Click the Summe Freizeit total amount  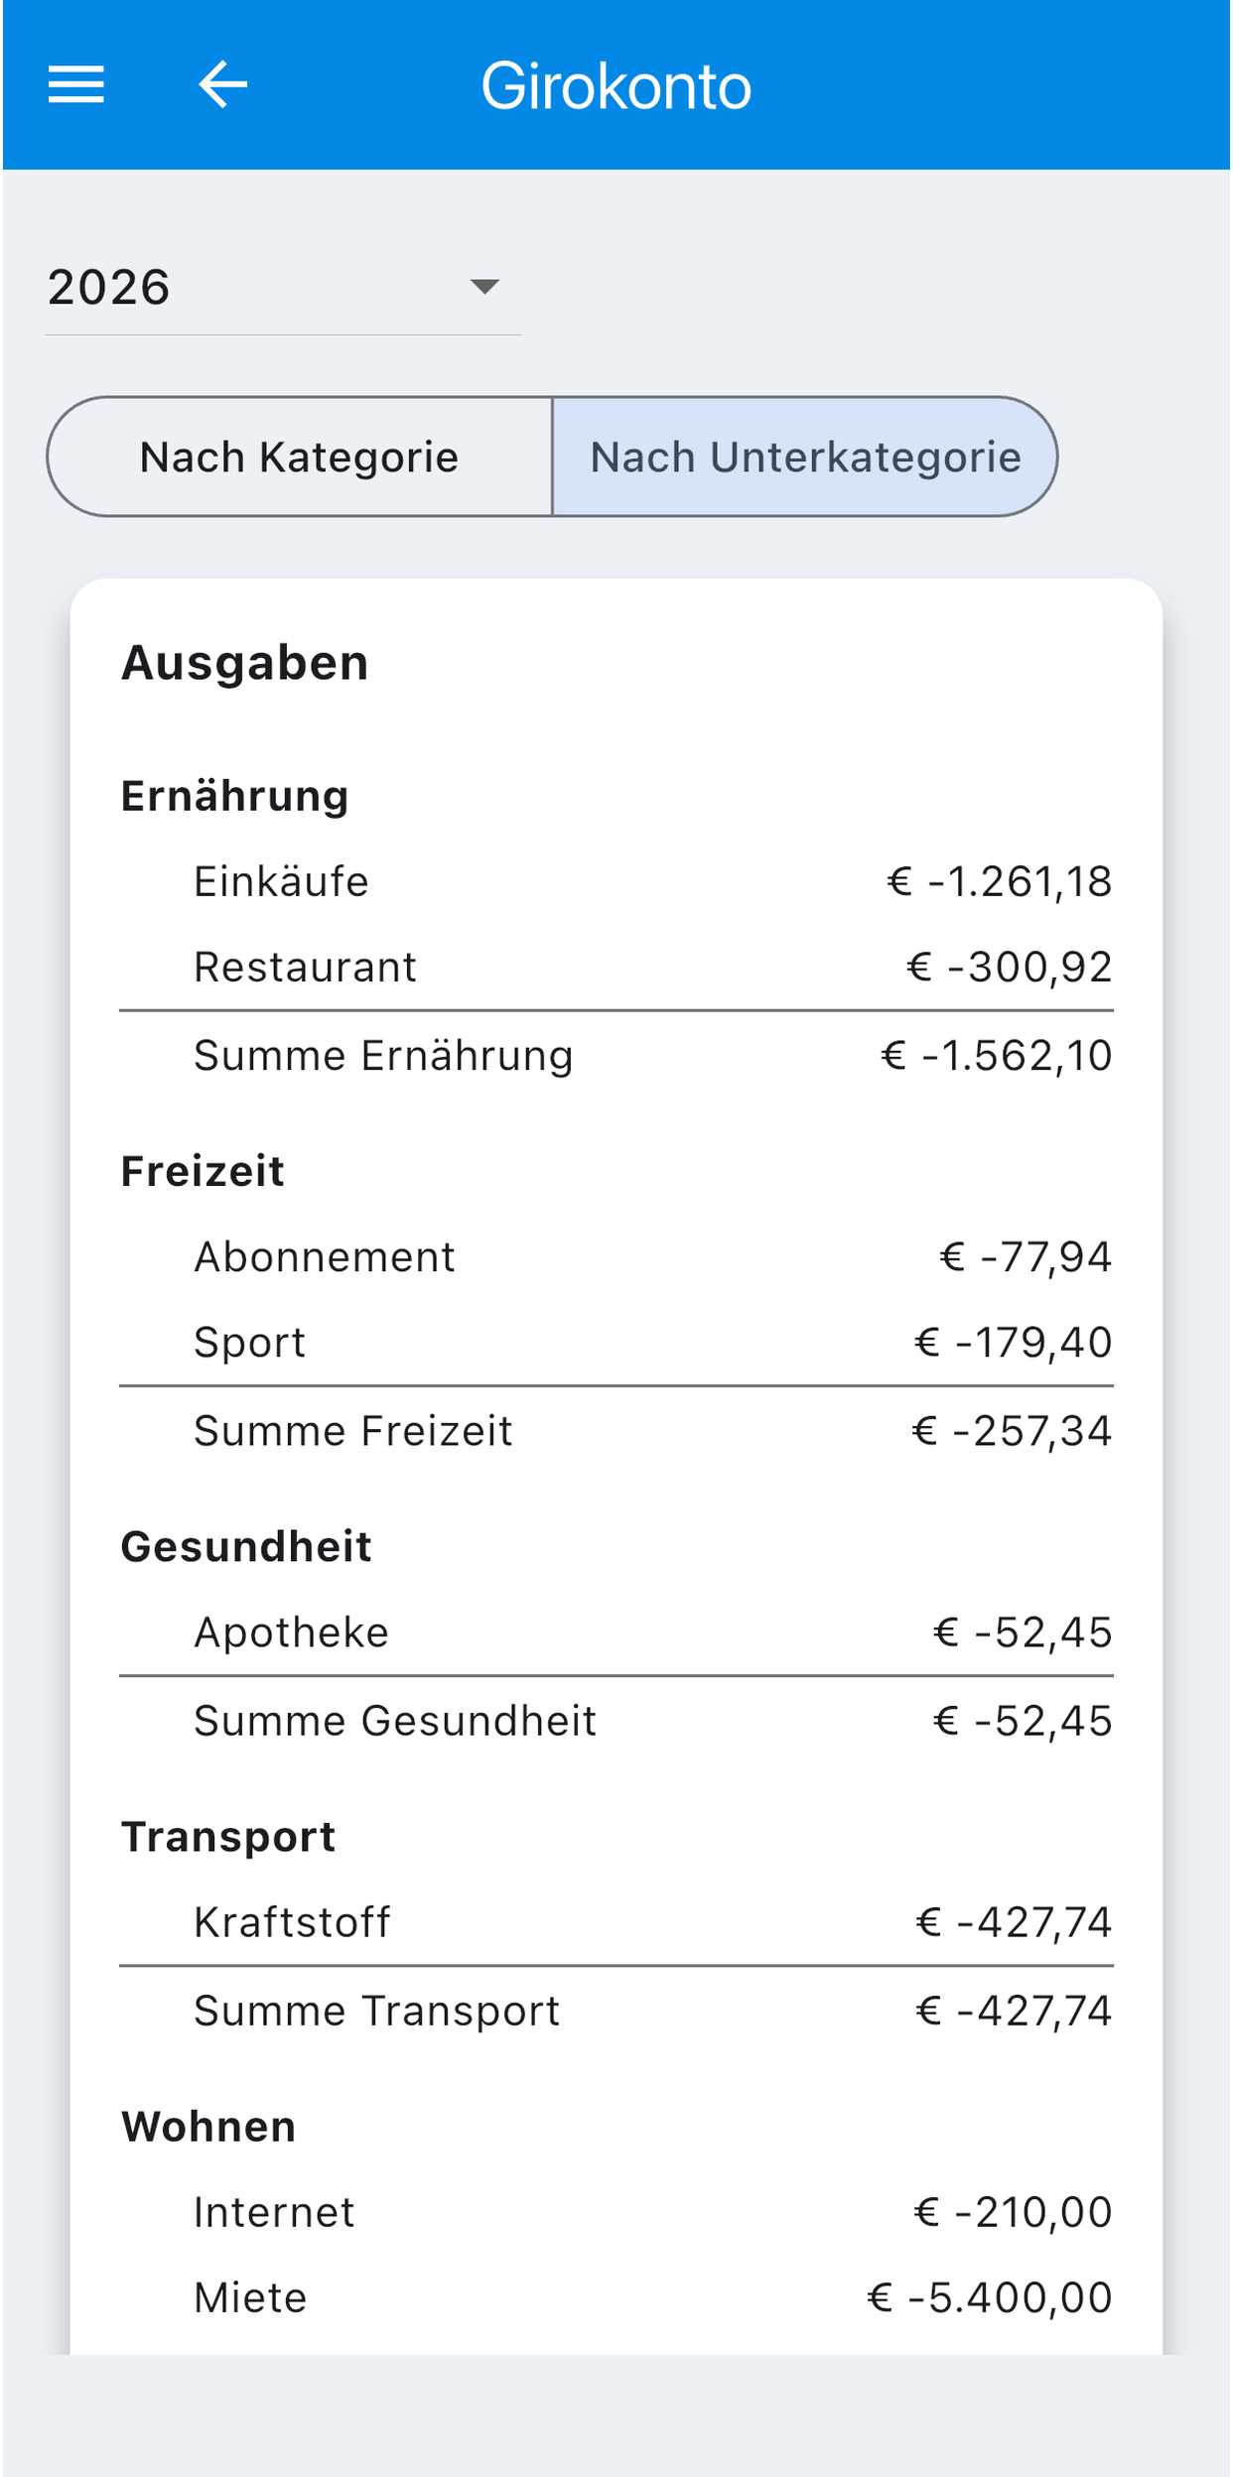tap(1012, 1430)
